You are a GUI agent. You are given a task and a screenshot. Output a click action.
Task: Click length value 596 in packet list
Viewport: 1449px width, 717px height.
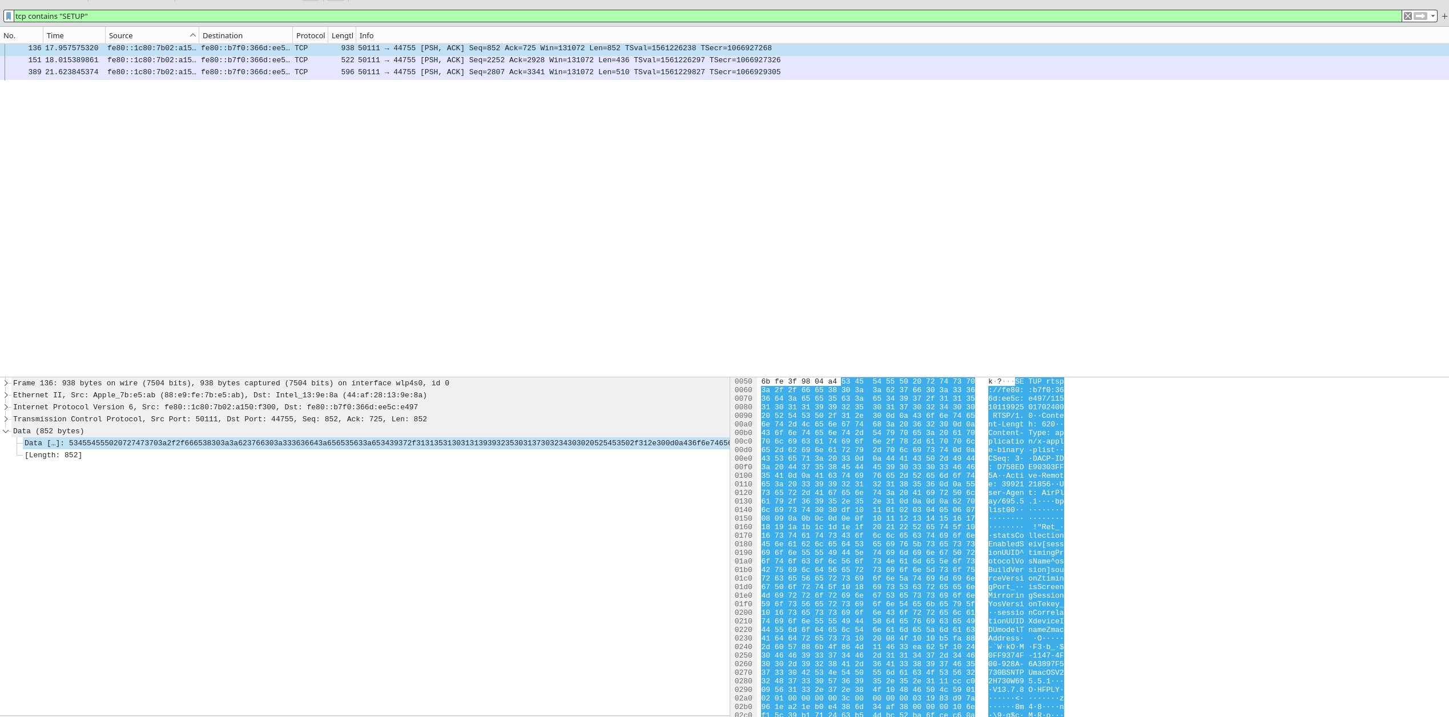tap(348, 72)
